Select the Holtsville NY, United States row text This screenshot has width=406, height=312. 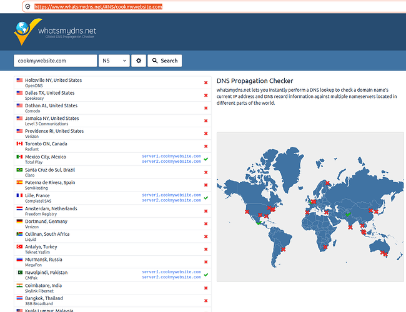pos(53,80)
